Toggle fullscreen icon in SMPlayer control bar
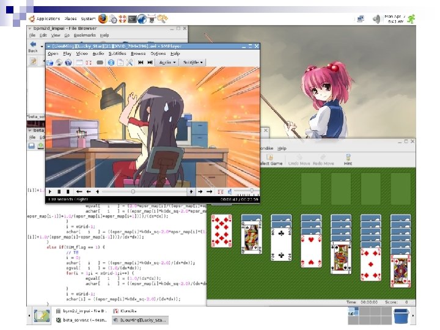This screenshot has width=440, height=330. [x=221, y=192]
